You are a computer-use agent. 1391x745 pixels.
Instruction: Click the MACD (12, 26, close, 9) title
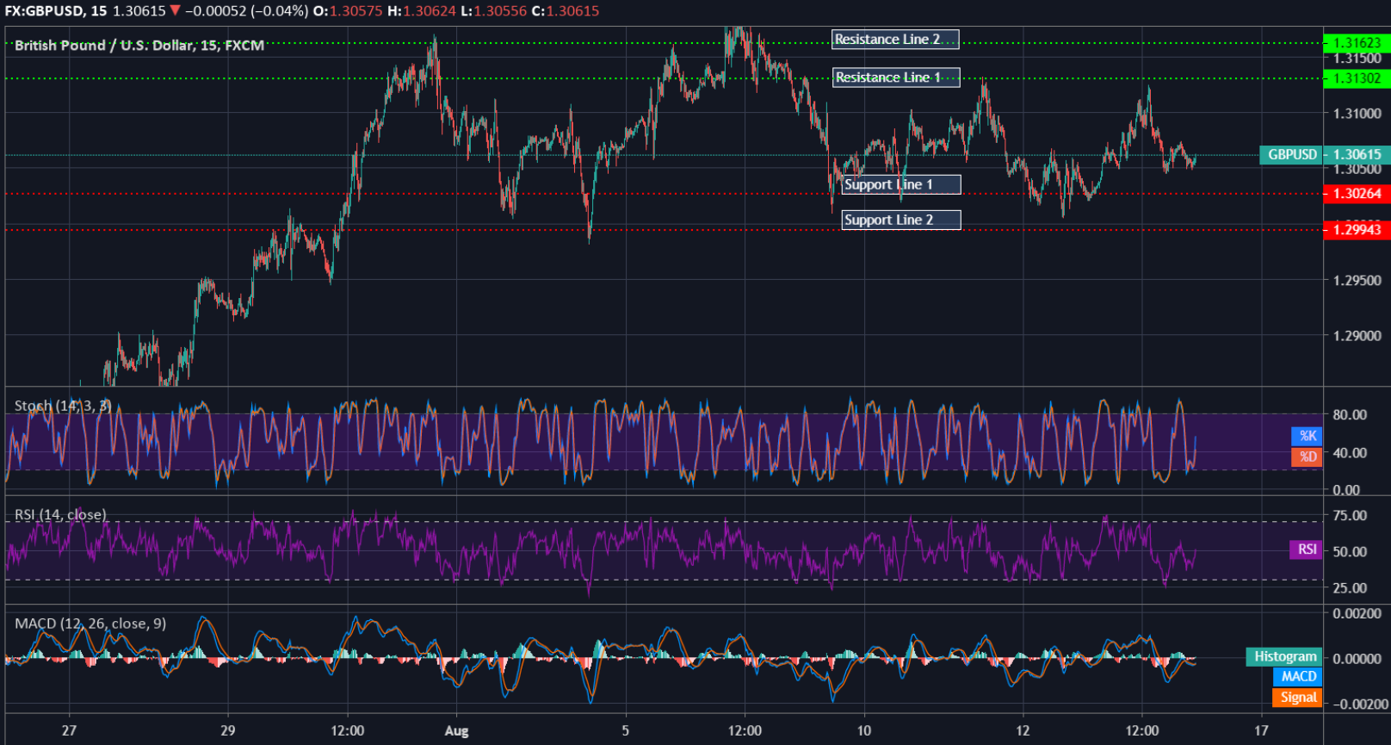(x=90, y=623)
